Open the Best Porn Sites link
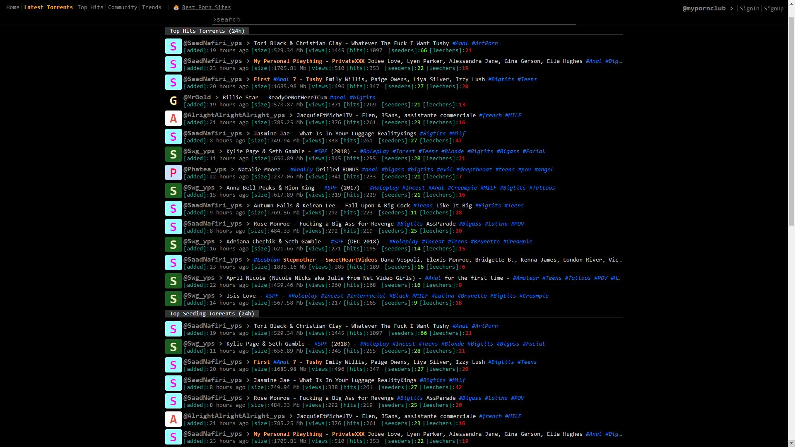The height and width of the screenshot is (447, 795). point(206,7)
